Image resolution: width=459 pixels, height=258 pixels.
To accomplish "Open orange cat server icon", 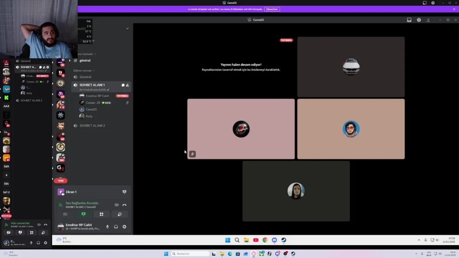I will 61,126.
